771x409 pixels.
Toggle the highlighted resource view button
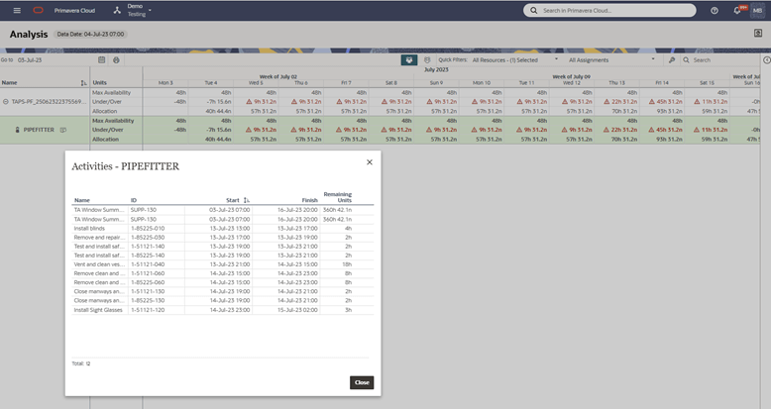point(409,60)
